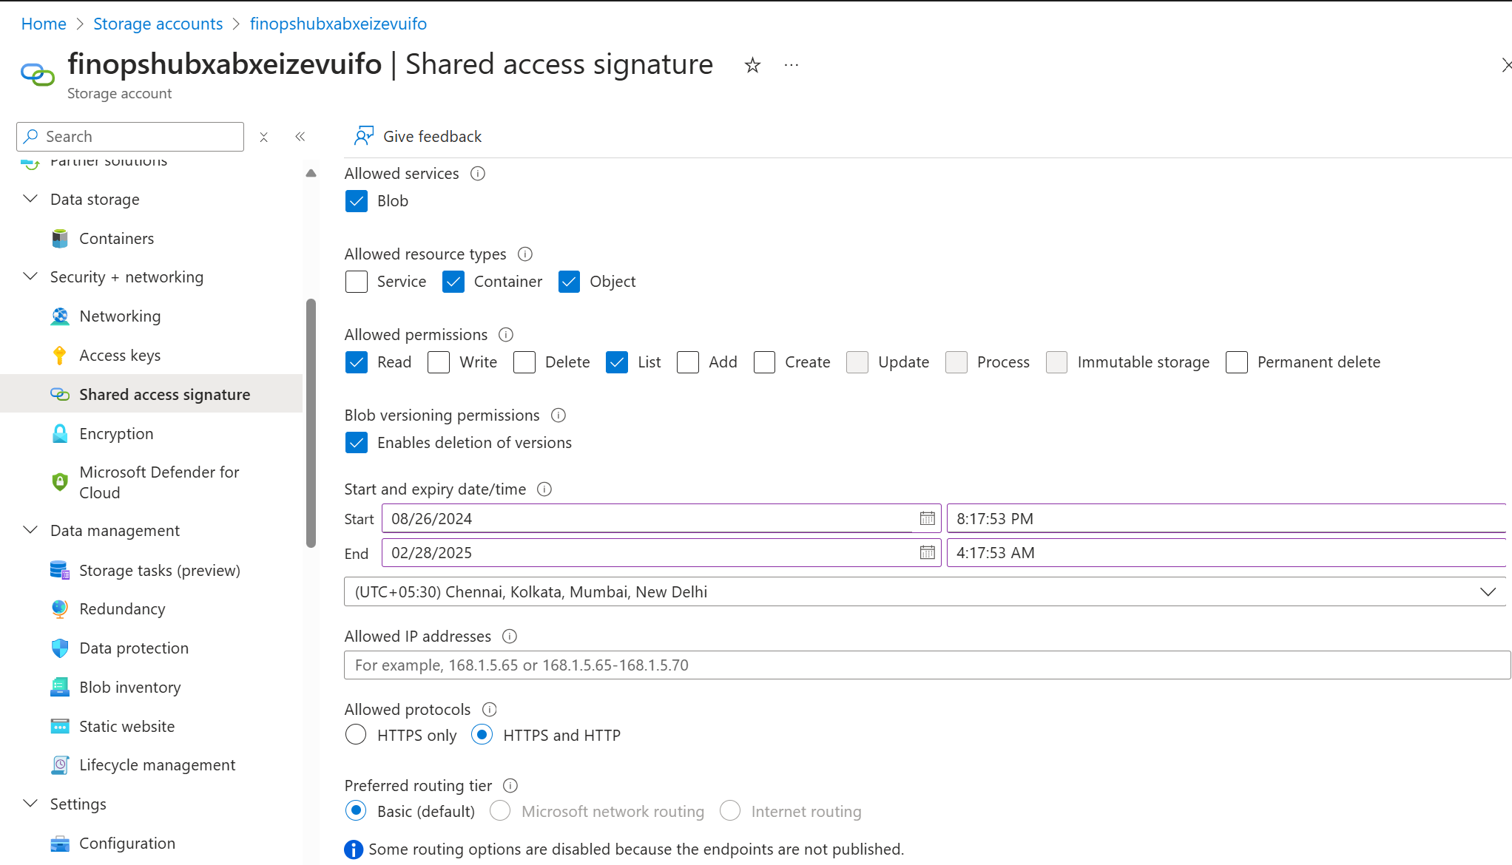Click the Allowed IP addresses input field
The width and height of the screenshot is (1512, 865).
click(x=927, y=665)
